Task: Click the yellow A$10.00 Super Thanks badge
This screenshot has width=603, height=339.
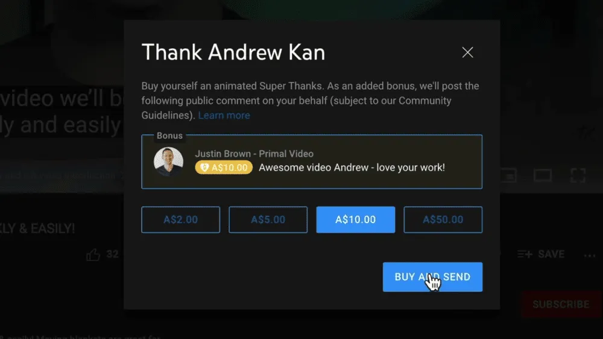Action: (224, 167)
